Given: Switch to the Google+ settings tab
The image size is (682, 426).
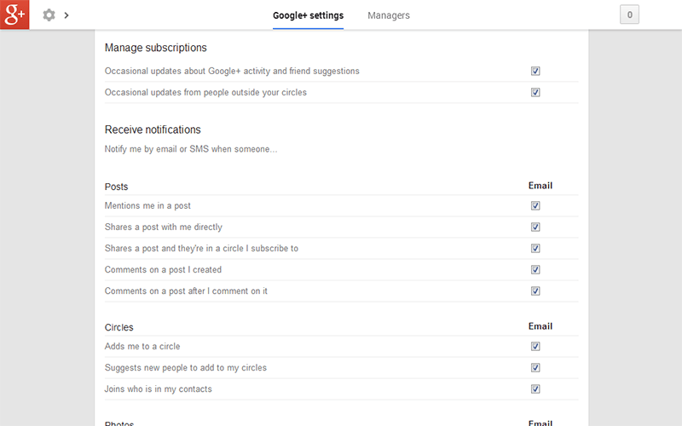Looking at the screenshot, I should [308, 15].
